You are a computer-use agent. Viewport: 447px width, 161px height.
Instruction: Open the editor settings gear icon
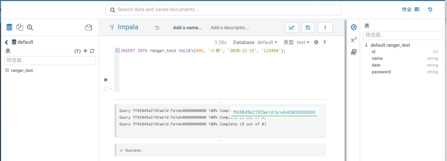[x=316, y=43]
